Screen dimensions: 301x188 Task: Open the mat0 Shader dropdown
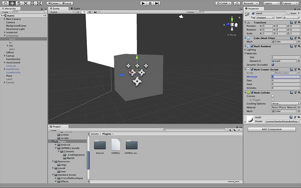click(x=282, y=121)
